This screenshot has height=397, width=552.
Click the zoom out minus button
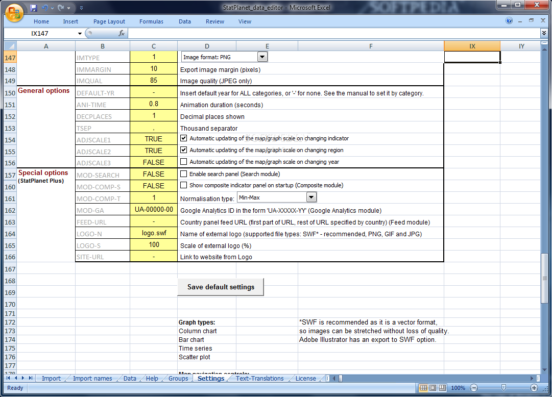474,388
